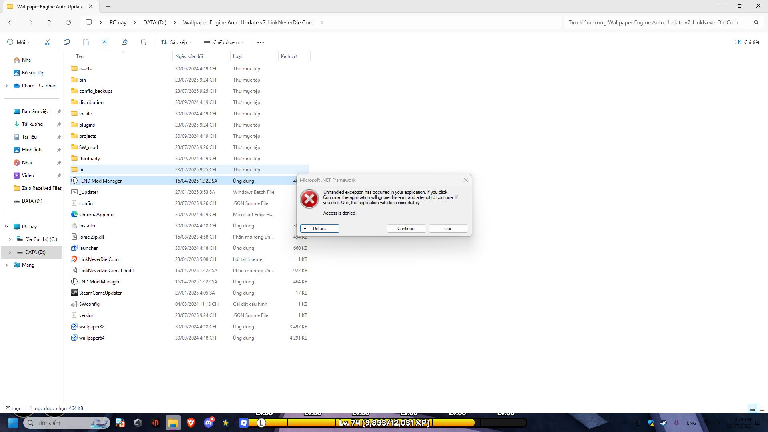Click the Rename icon in toolbar
This screenshot has height=432, width=768.
point(105,42)
